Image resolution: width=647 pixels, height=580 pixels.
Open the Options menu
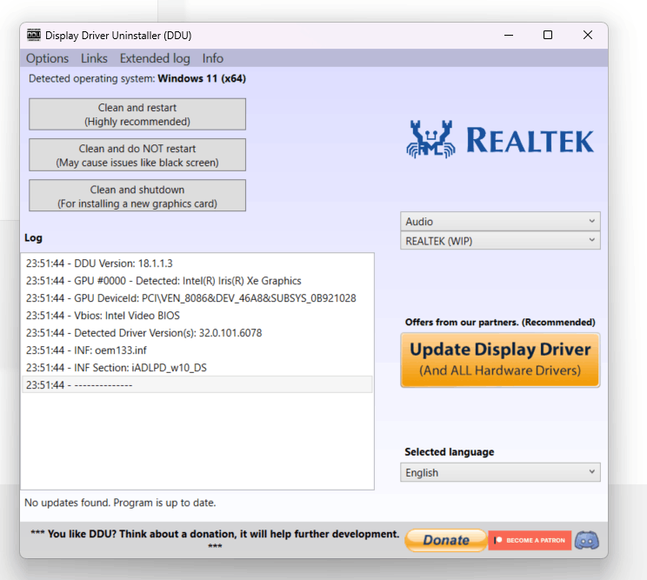click(x=48, y=58)
